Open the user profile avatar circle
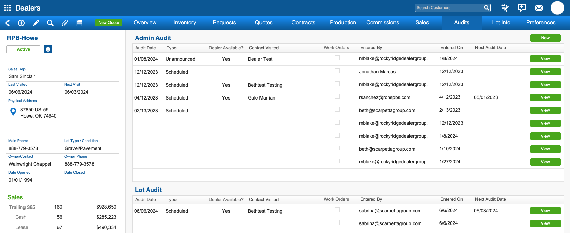570x233 pixels. pyautogui.click(x=557, y=8)
